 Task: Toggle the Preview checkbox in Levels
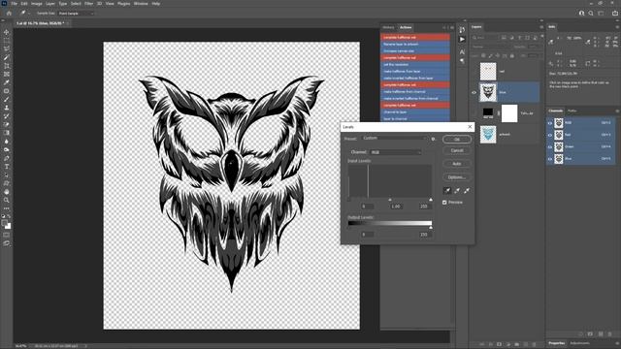(x=444, y=203)
